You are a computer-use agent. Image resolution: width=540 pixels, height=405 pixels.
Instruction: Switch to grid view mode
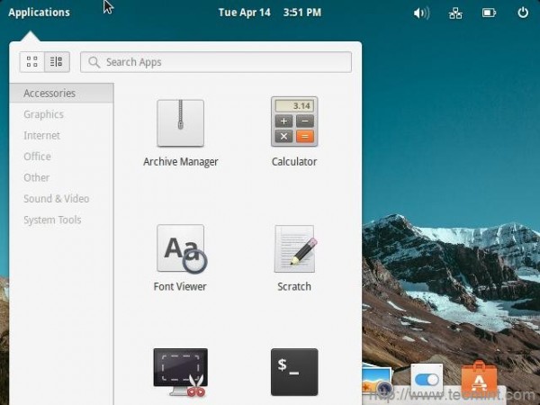pos(32,62)
